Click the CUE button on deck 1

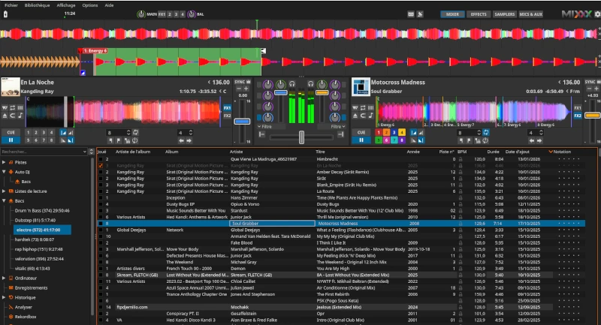coord(11,132)
